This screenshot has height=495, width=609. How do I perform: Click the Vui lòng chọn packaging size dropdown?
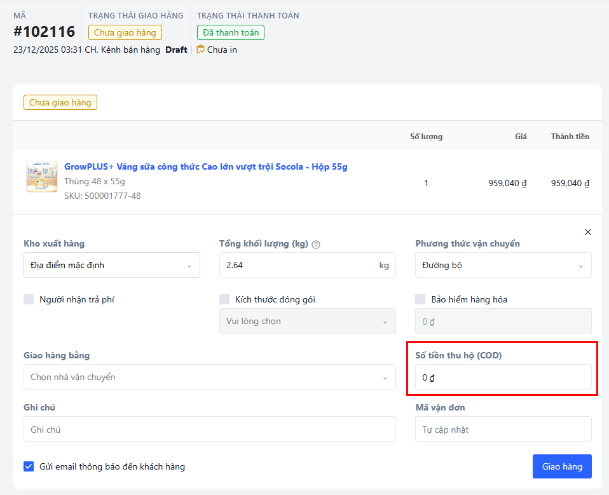pyautogui.click(x=307, y=321)
